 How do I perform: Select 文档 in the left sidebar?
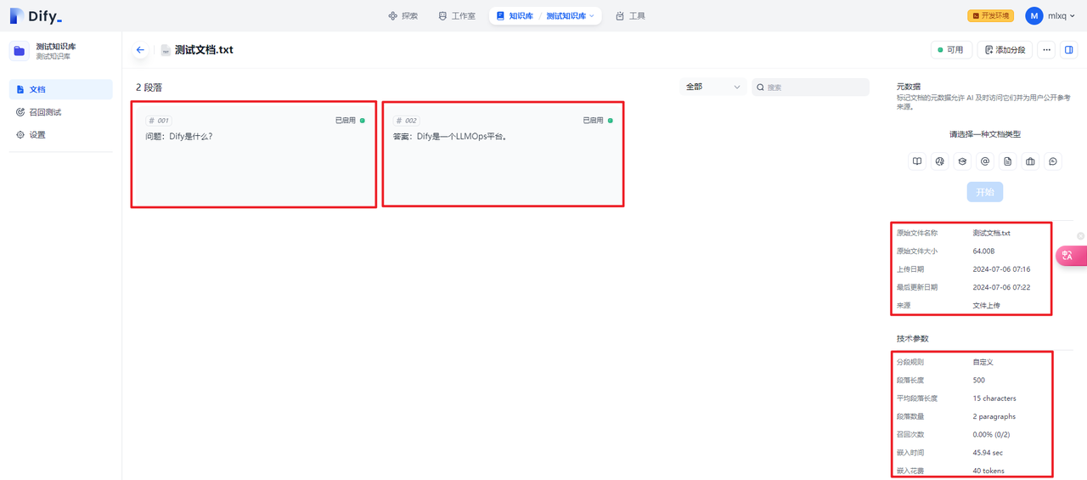(x=61, y=89)
